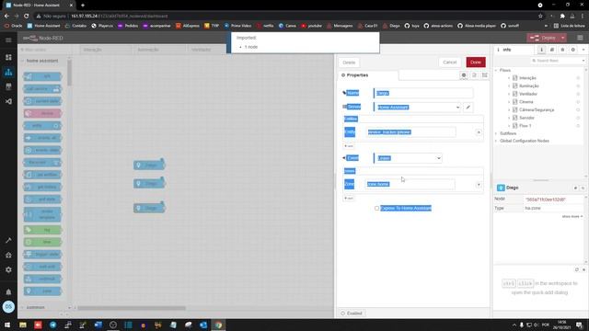Viewport: 589px width, 331px height.
Task: Open Chrome from the Windows taskbar
Action: click(218, 325)
